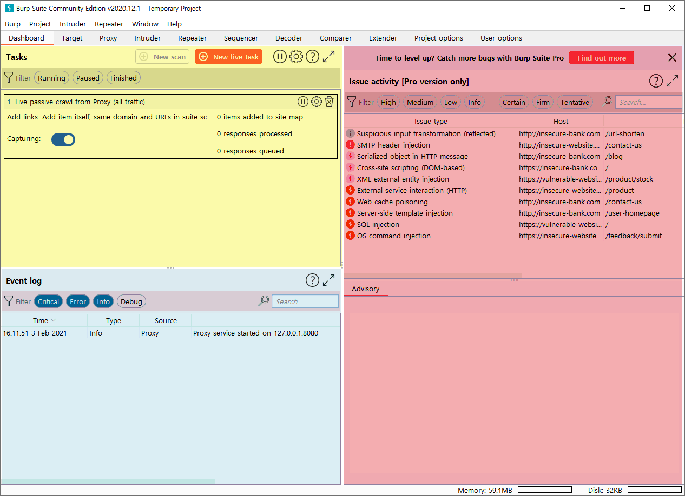Expand the Issue activity panel

[x=672, y=81]
